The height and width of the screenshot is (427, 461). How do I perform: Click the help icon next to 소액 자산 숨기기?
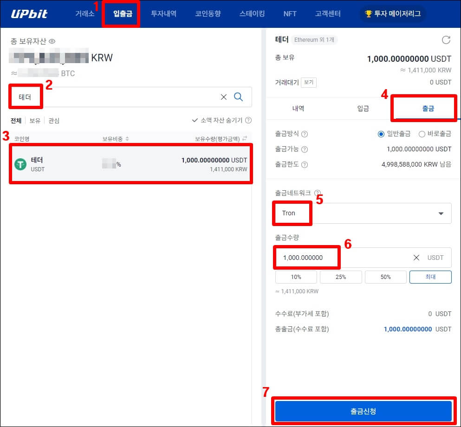coord(248,120)
